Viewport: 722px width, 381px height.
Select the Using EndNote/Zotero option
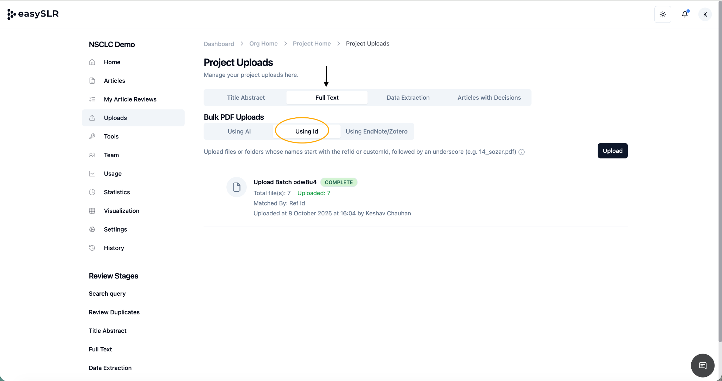click(x=376, y=131)
